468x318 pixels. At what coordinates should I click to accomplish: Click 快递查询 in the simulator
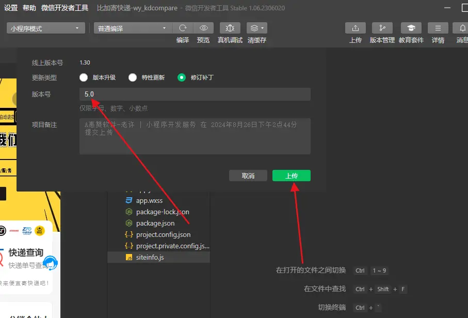pyautogui.click(x=26, y=252)
